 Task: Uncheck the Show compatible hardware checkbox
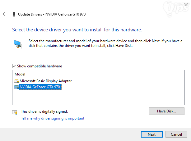point(14,66)
